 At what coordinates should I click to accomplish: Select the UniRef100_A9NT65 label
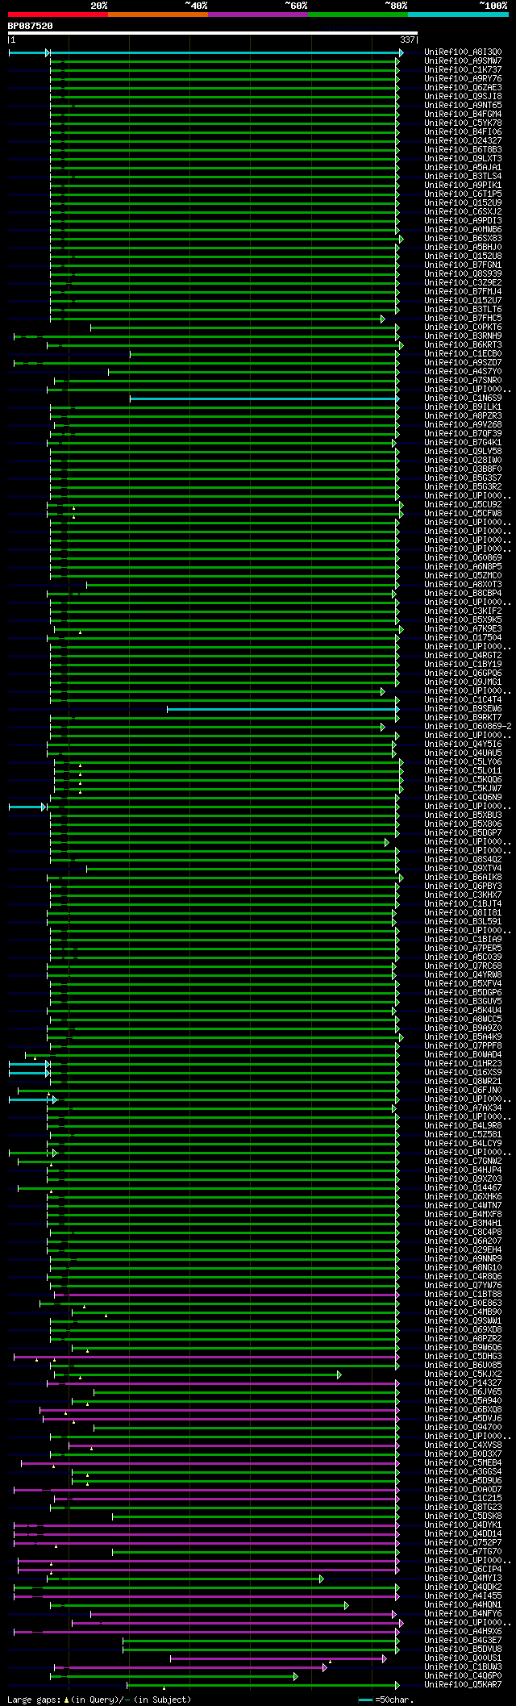point(463,106)
